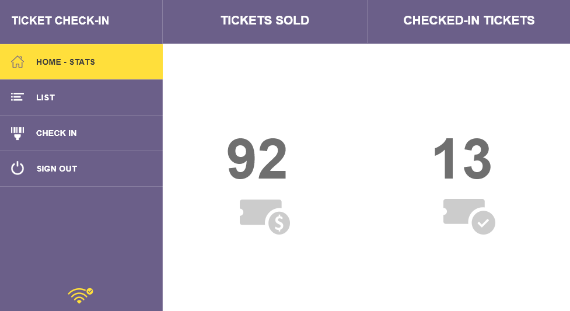Click the small checkmark badge on Wi-Fi
This screenshot has height=311, width=570.
pyautogui.click(x=90, y=291)
